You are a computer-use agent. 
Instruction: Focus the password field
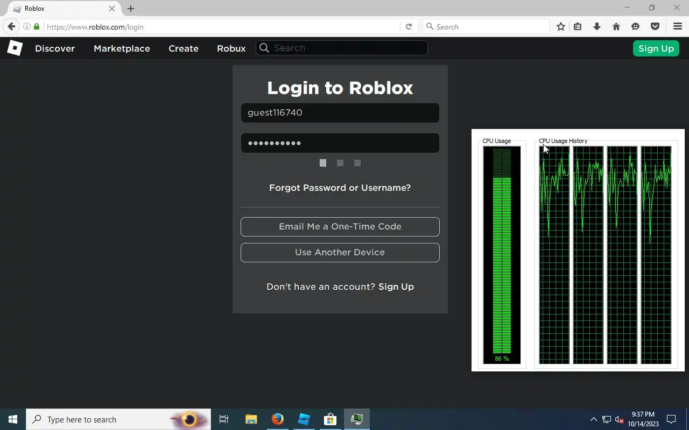click(x=340, y=143)
